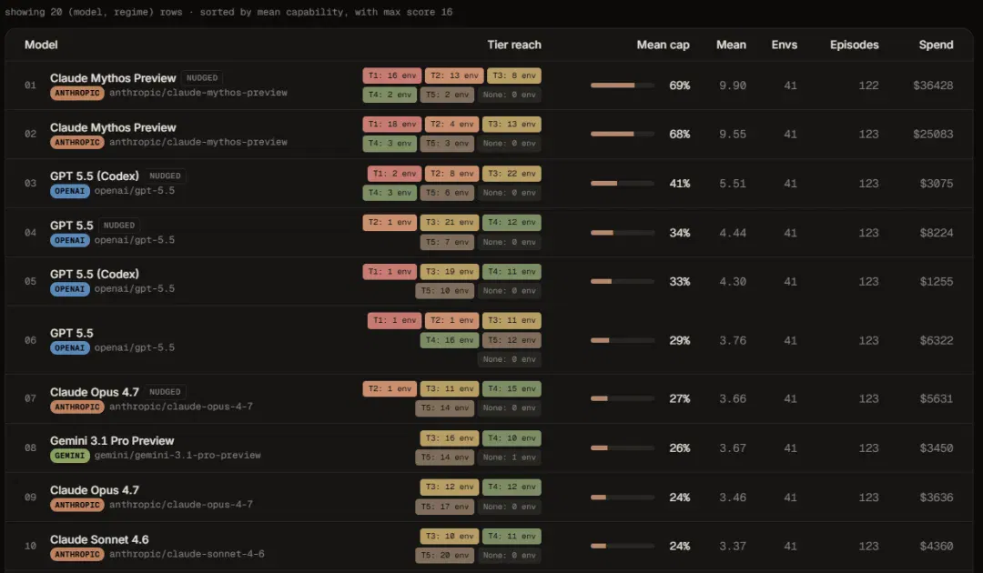
Task: Click the $1255 spend value
Action: 936,282
